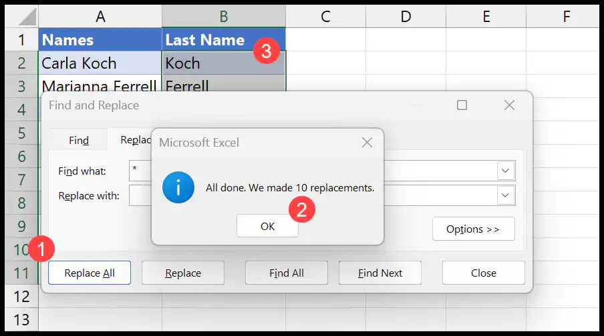This screenshot has width=604, height=336.
Task: Expand the Replace with dropdown arrow
Action: coord(505,195)
